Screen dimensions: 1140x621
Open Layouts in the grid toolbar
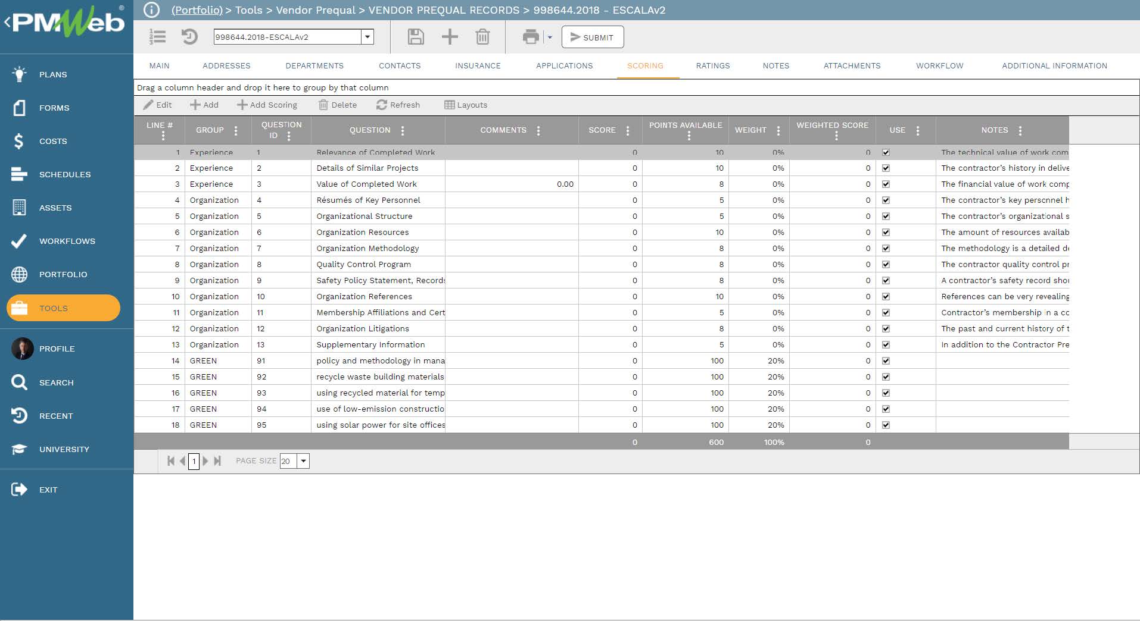tap(466, 105)
